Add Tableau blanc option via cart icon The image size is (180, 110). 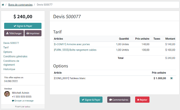[x=171, y=78]
